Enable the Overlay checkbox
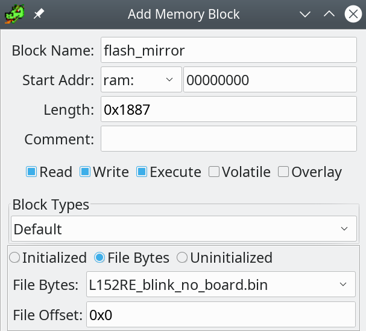The image size is (366, 331). [283, 172]
